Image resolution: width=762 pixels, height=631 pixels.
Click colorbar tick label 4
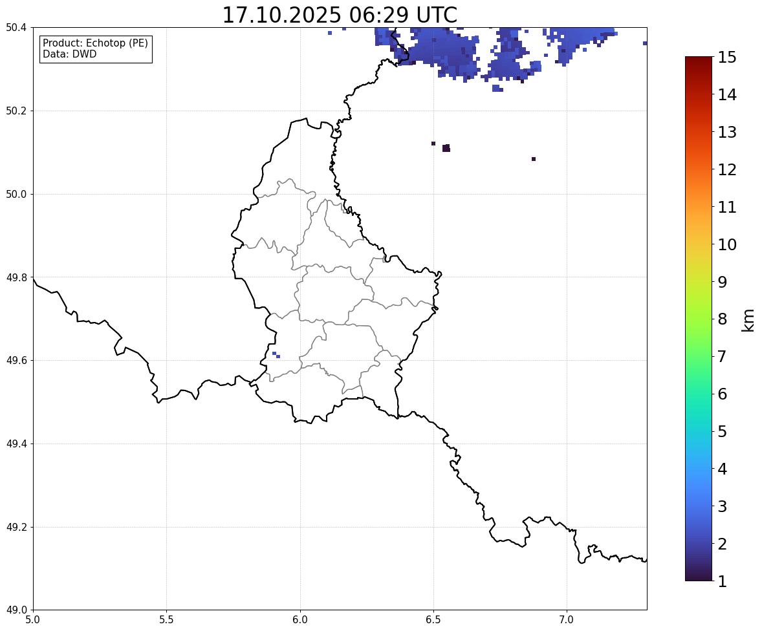[x=723, y=469]
